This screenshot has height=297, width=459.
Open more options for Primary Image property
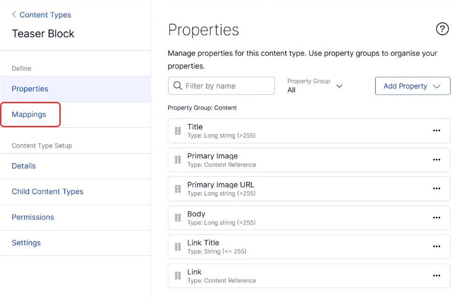[x=436, y=160]
